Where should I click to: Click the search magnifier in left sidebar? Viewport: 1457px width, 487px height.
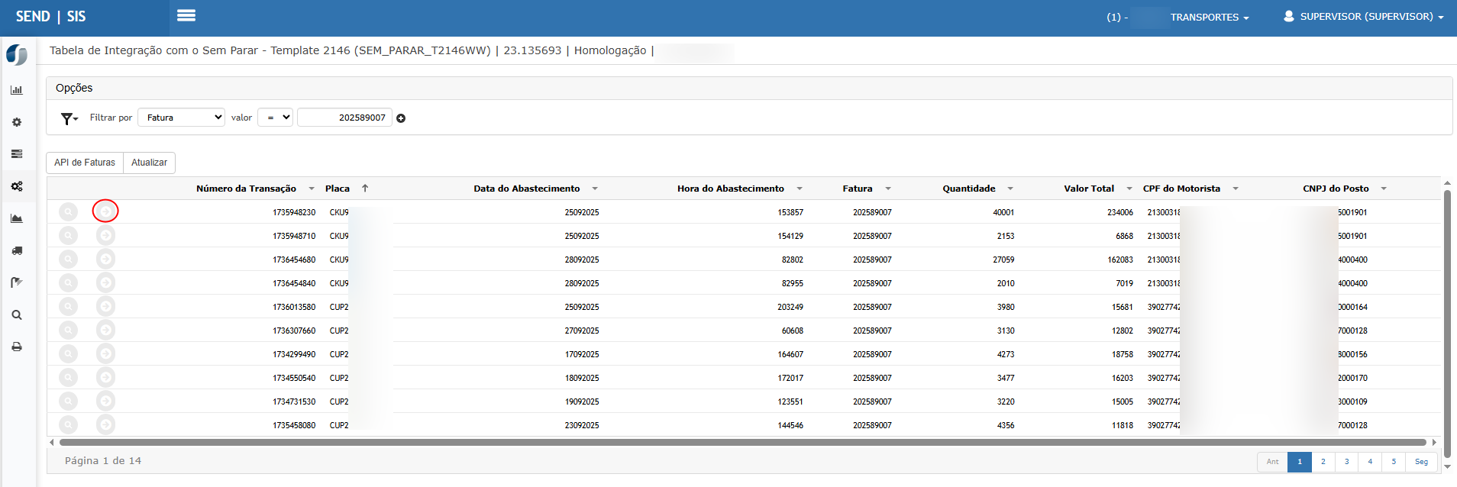(17, 314)
